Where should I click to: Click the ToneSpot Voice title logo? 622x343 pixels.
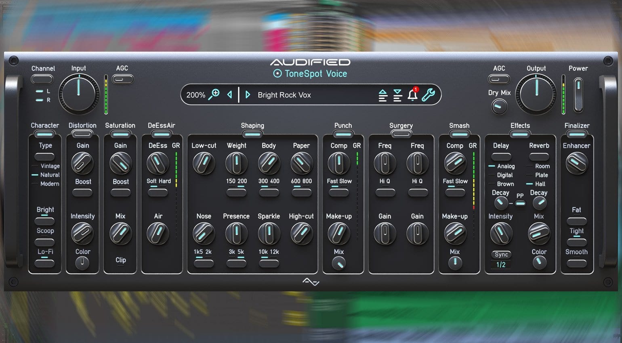(x=310, y=74)
